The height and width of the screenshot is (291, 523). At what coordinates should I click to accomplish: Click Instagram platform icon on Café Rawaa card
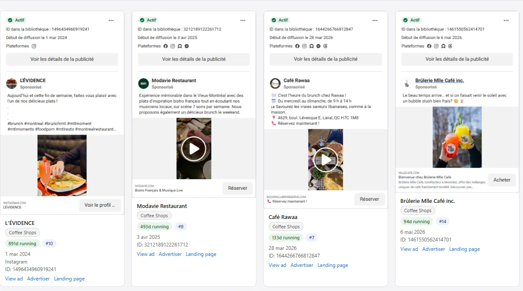305,46
